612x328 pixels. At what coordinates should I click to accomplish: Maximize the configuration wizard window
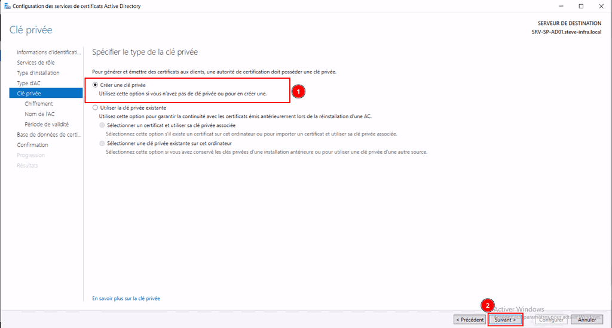click(x=580, y=6)
